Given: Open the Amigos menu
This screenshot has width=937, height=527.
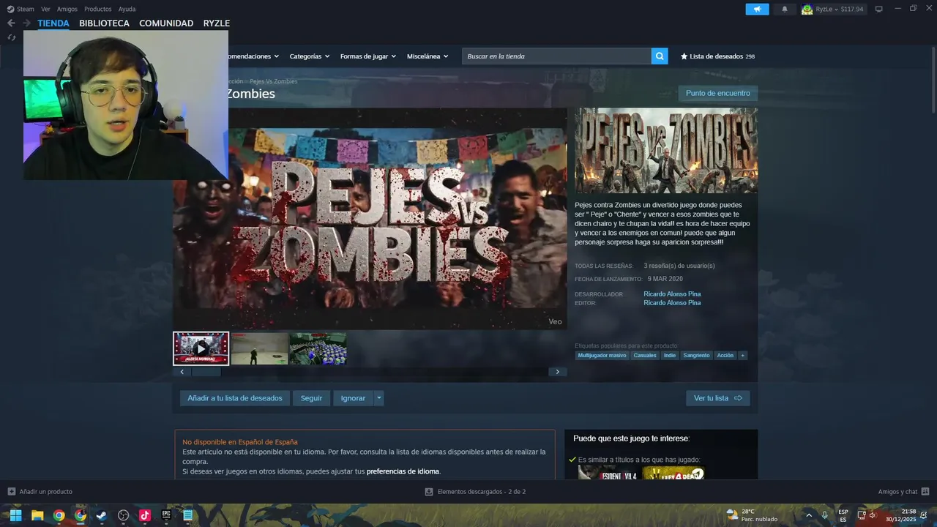Looking at the screenshot, I should (67, 9).
